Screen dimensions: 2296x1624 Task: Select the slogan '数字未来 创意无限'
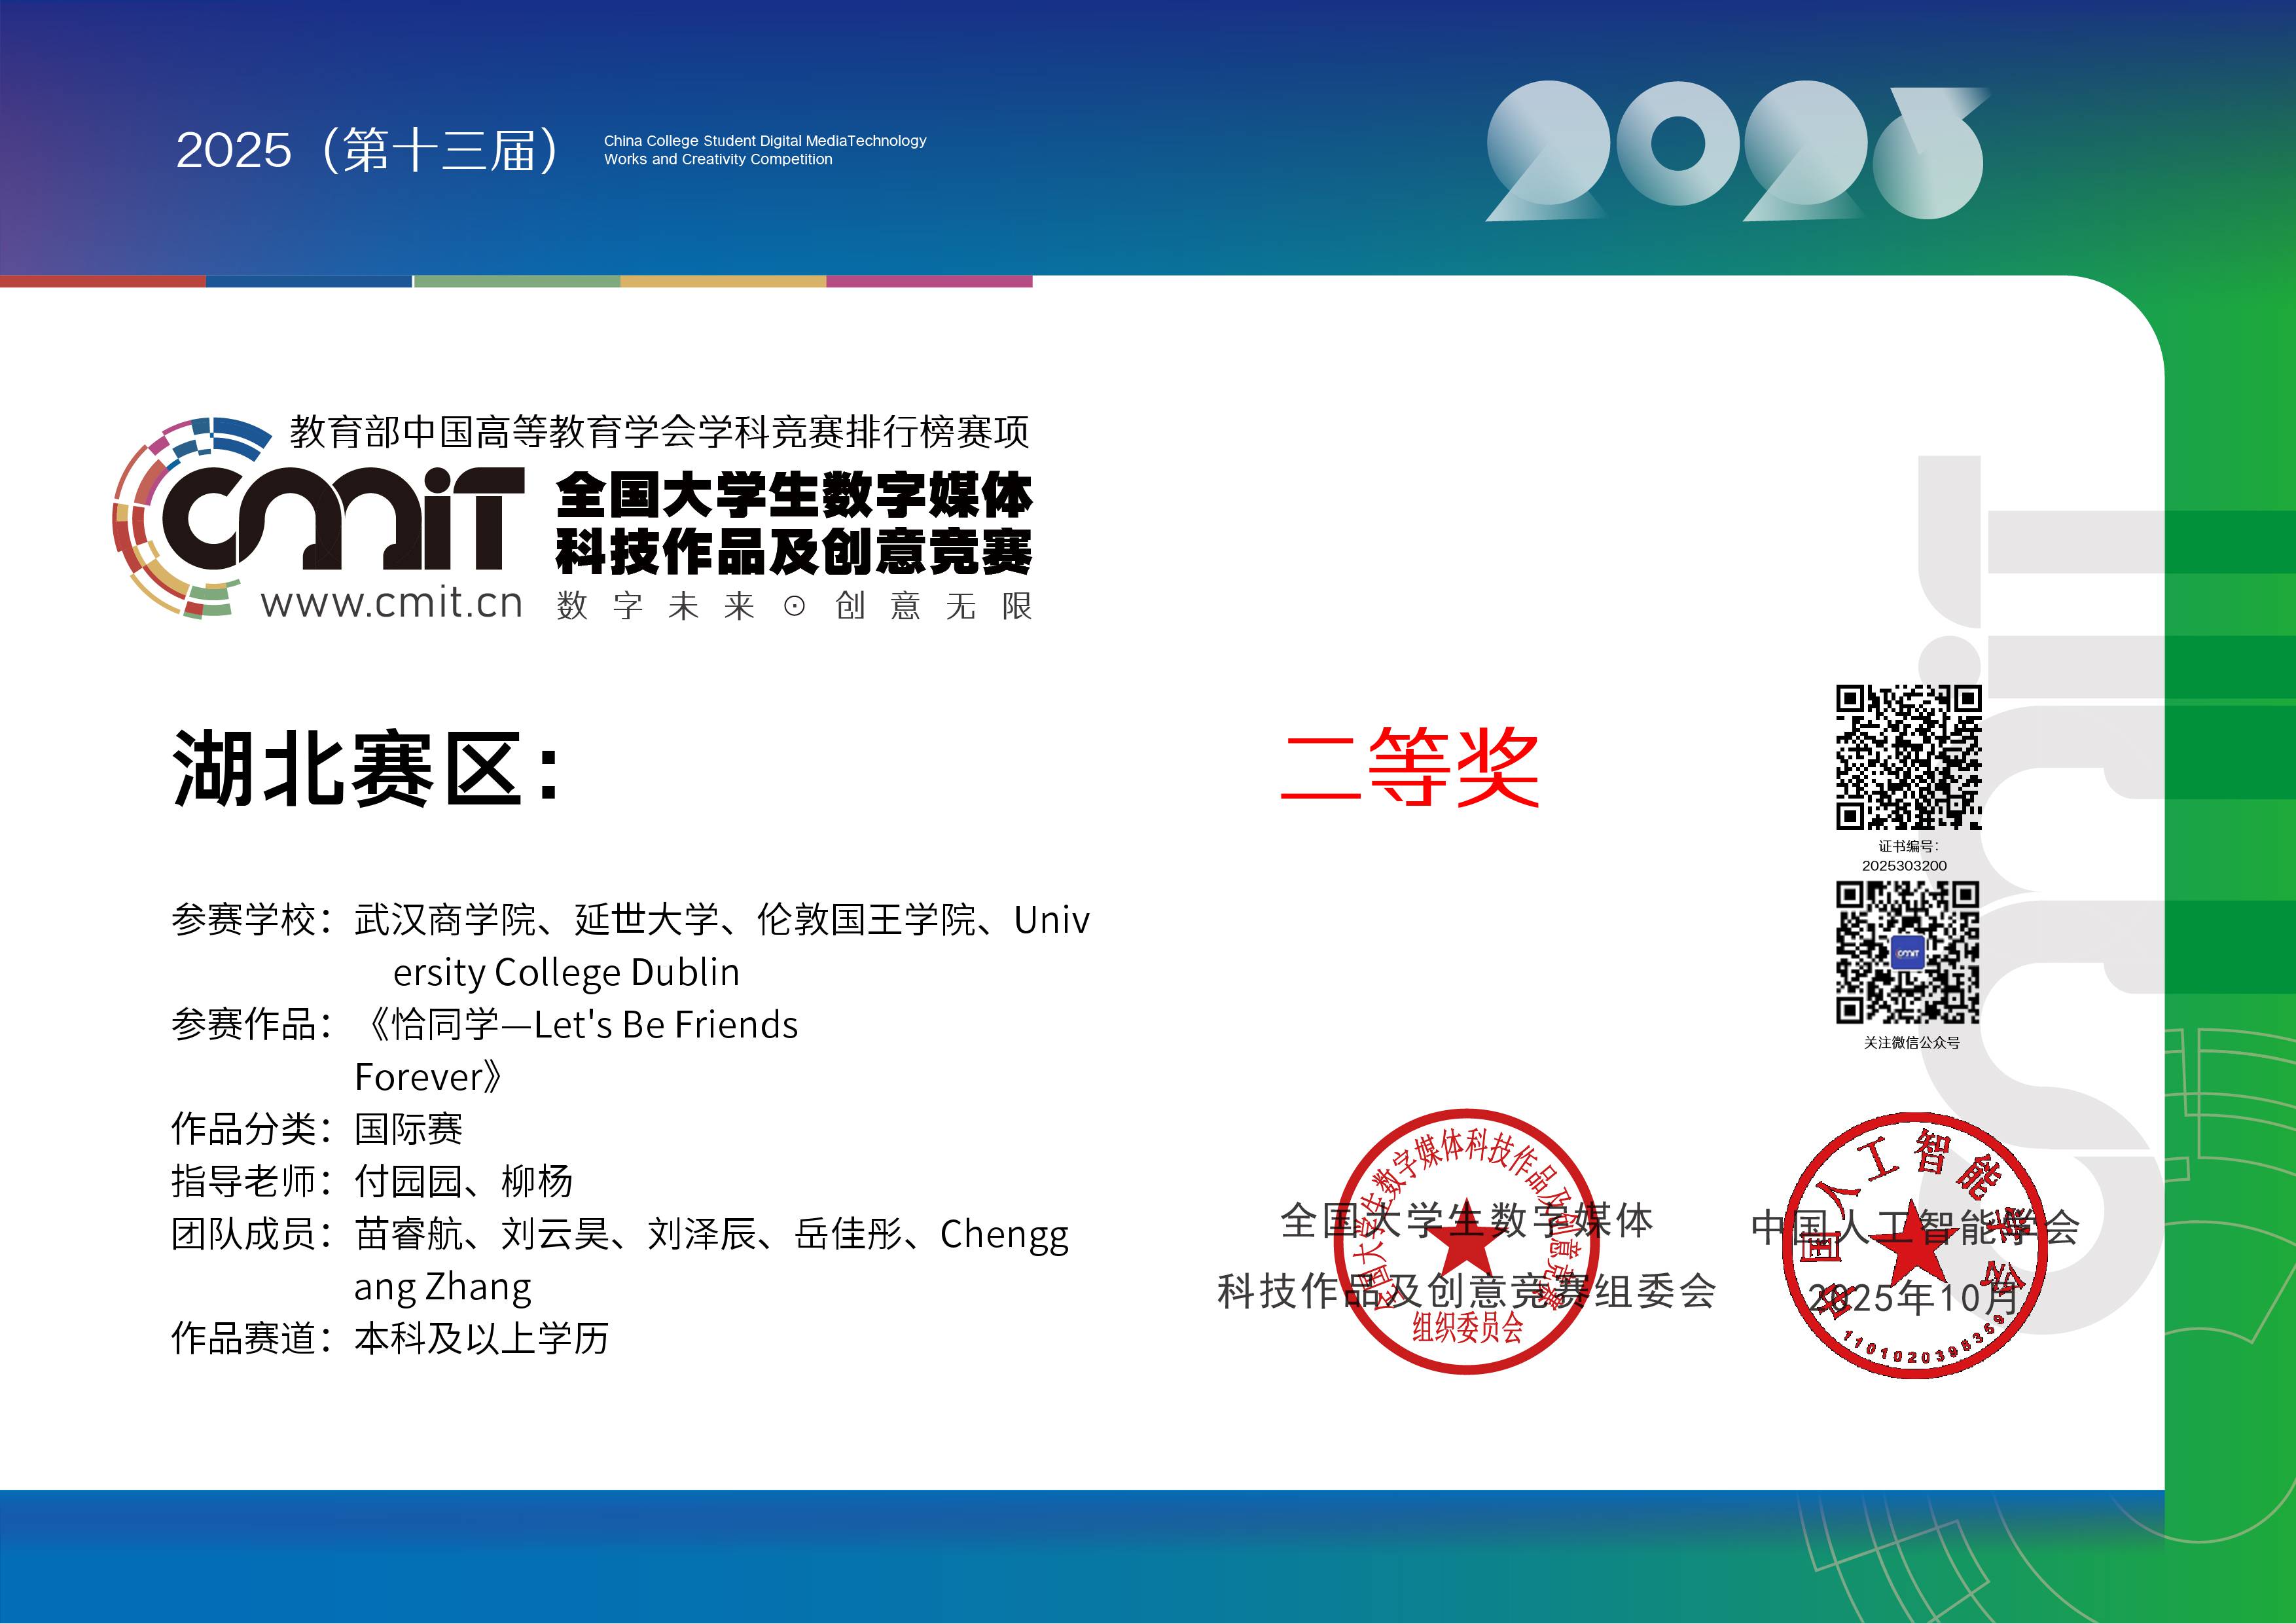[x=794, y=606]
